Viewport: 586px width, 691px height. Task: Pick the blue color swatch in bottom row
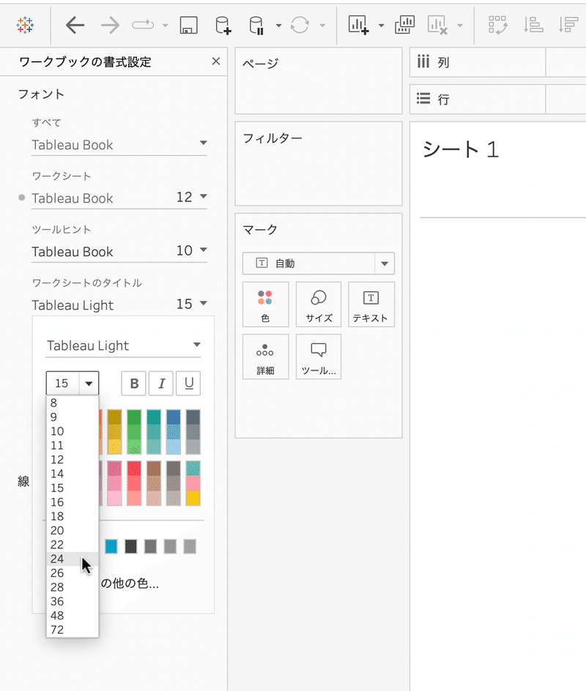111,547
